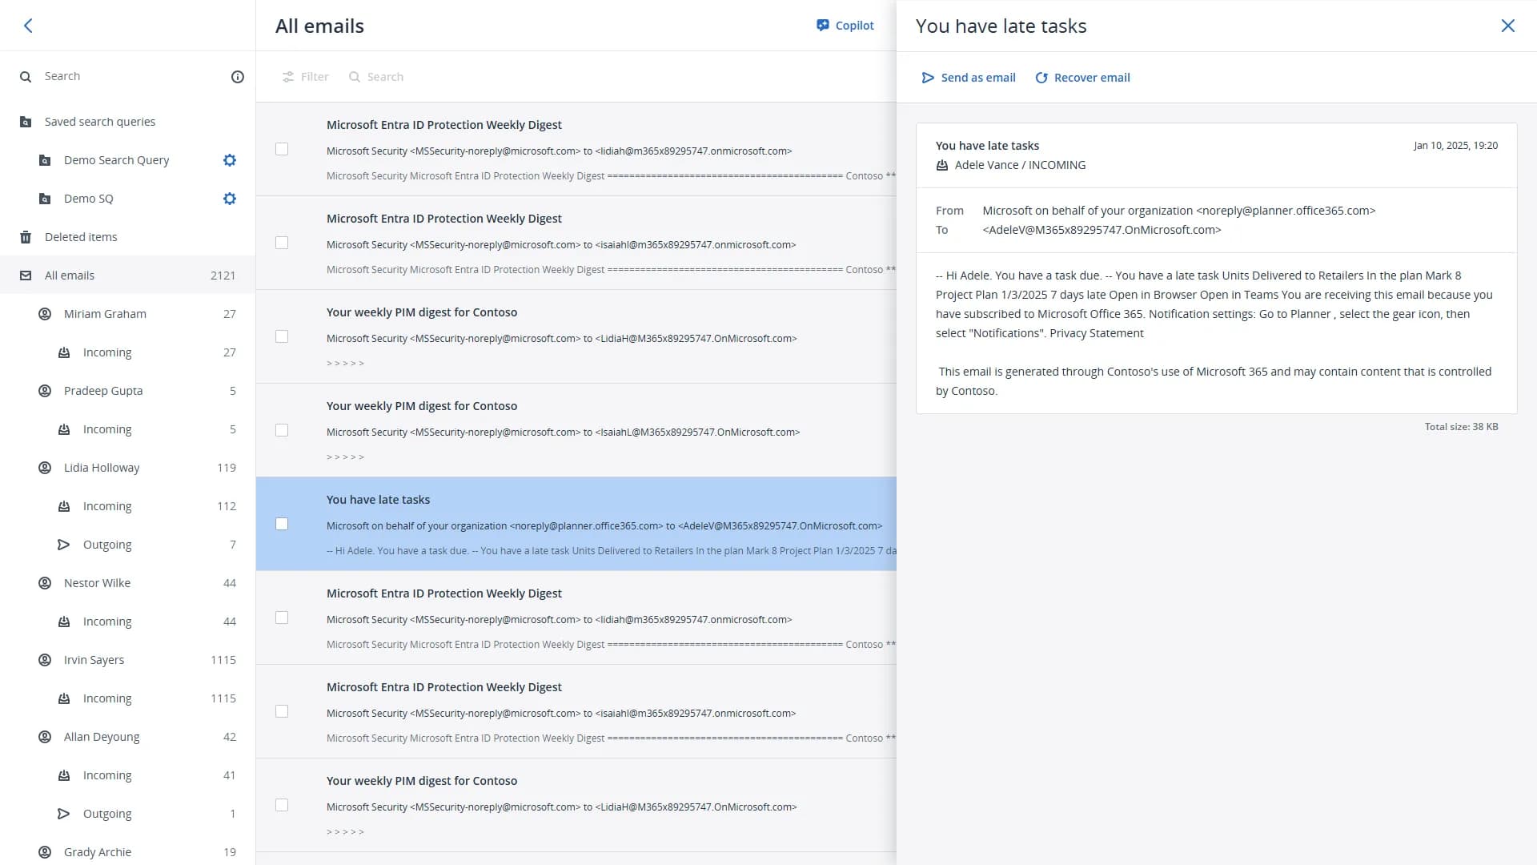Click the info icon beside Search

(x=237, y=77)
